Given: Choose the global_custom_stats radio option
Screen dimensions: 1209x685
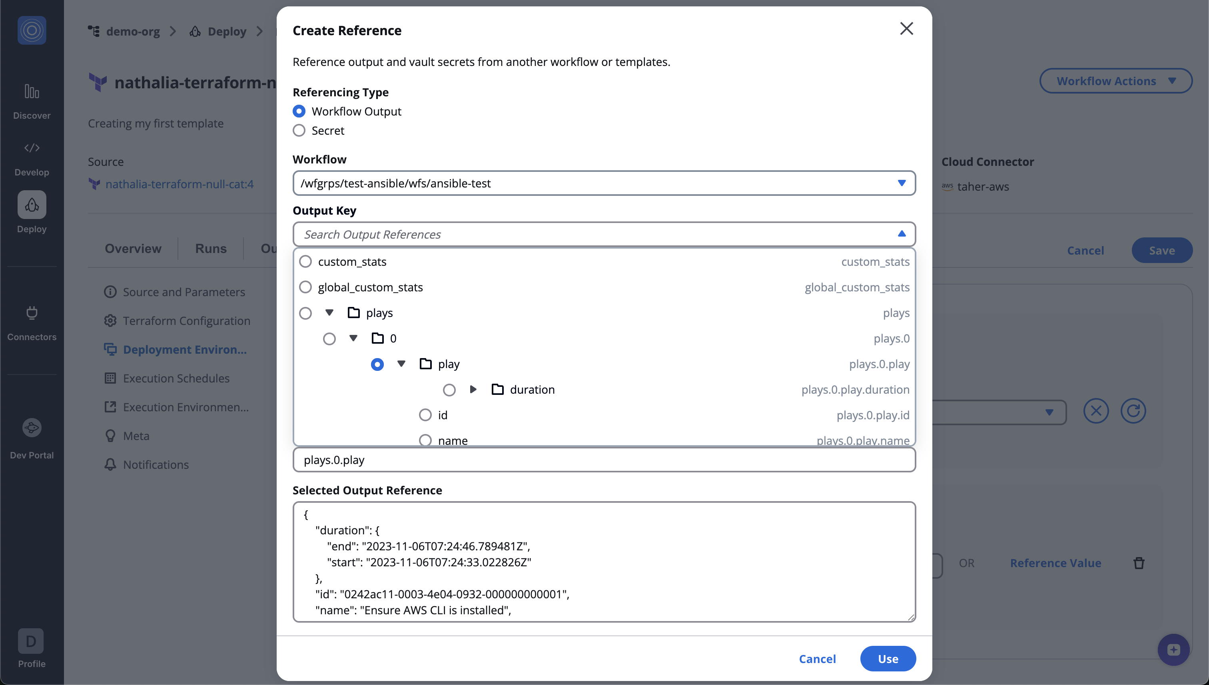Looking at the screenshot, I should click(305, 287).
